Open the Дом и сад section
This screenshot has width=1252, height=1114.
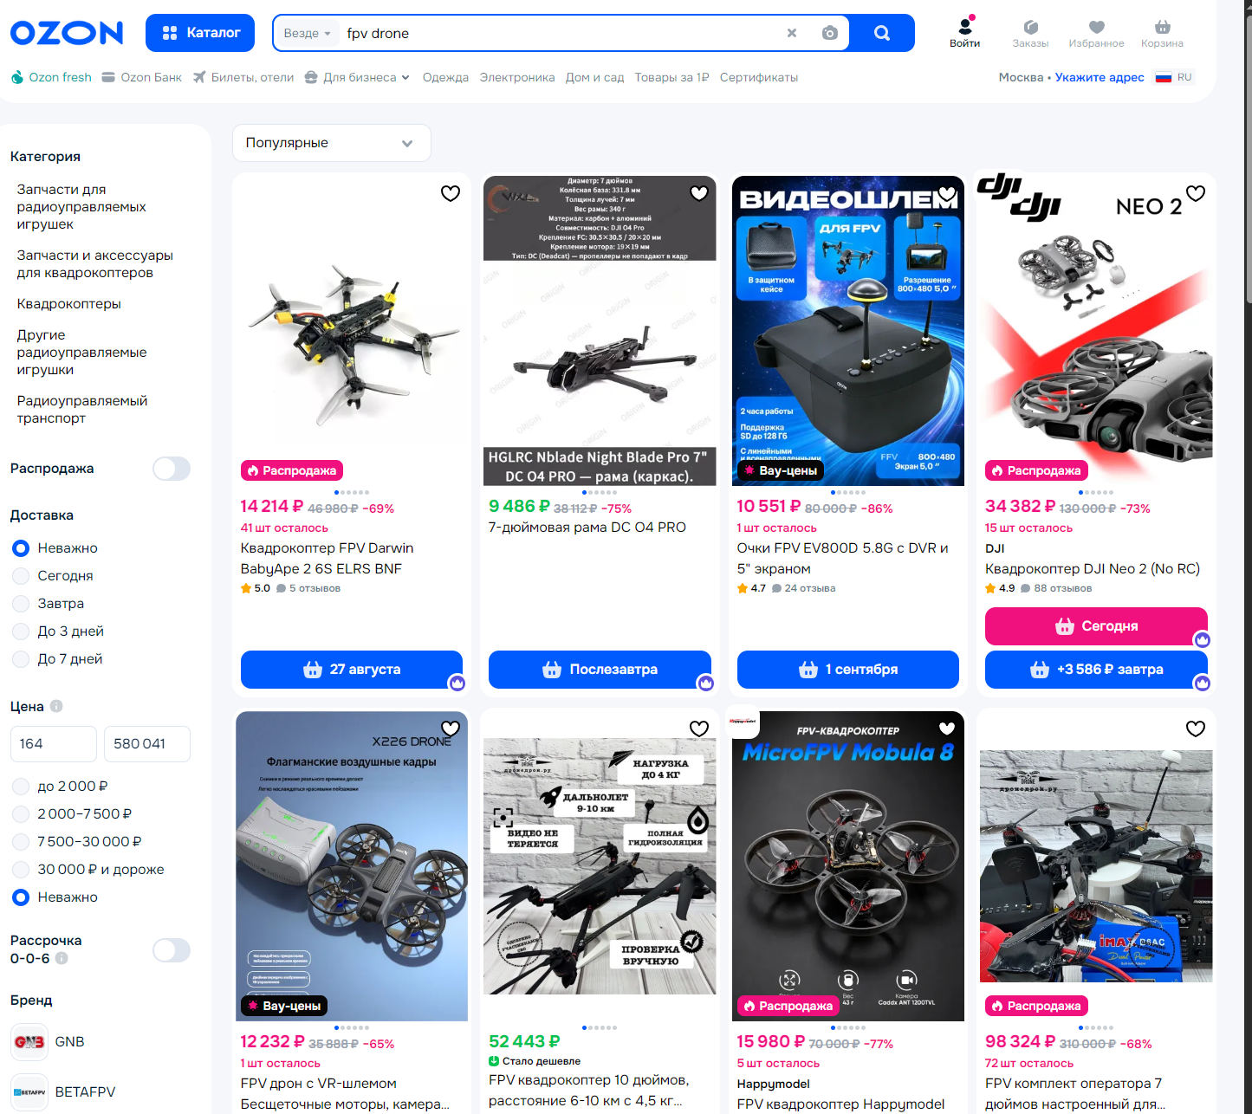pyautogui.click(x=594, y=77)
